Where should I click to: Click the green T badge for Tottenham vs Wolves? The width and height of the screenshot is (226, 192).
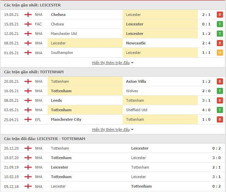click(x=220, y=91)
